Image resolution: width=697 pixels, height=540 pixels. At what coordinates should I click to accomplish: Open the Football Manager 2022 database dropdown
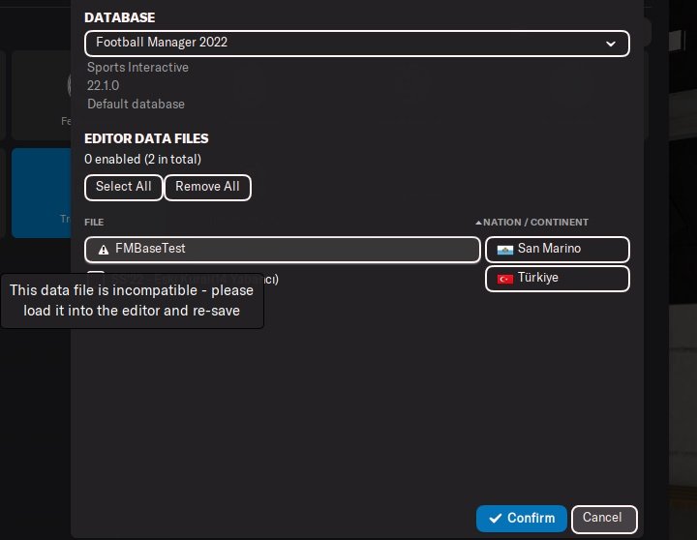pos(357,44)
